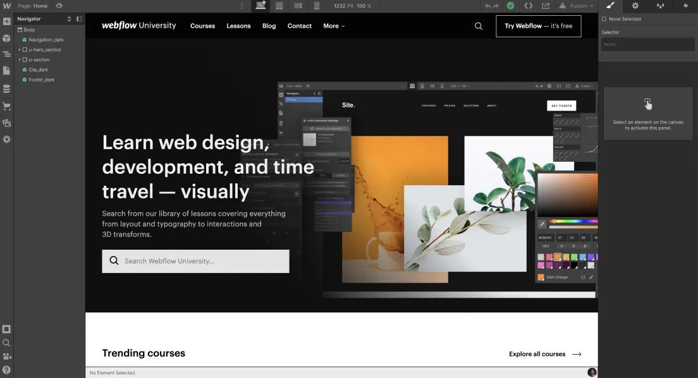
Task: Click the Courses nav link
Action: click(x=202, y=26)
